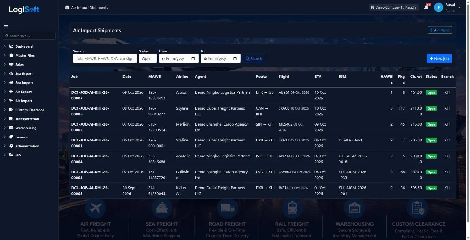470x240 pixels.
Task: Click the EFS folder icon
Action: pyautogui.click(x=11, y=155)
